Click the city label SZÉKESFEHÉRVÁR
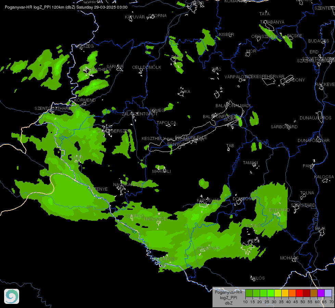 point(265,77)
